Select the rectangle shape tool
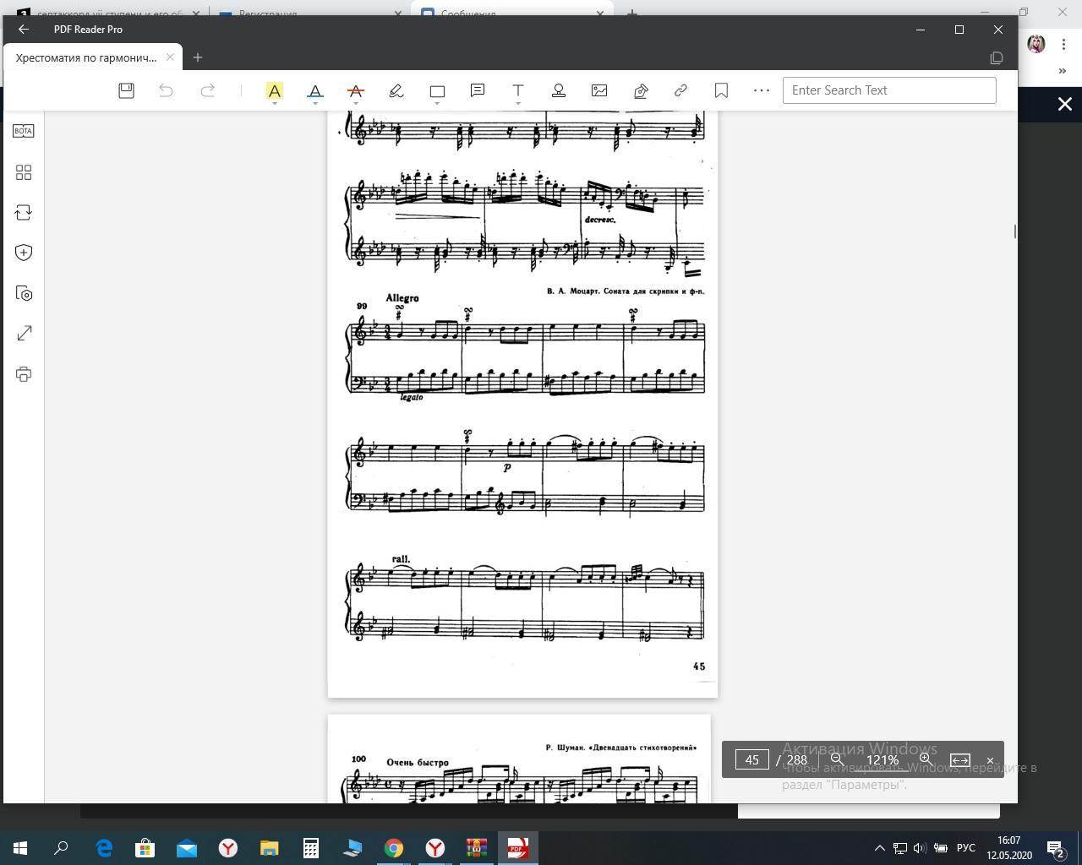The height and width of the screenshot is (865, 1082). [437, 91]
